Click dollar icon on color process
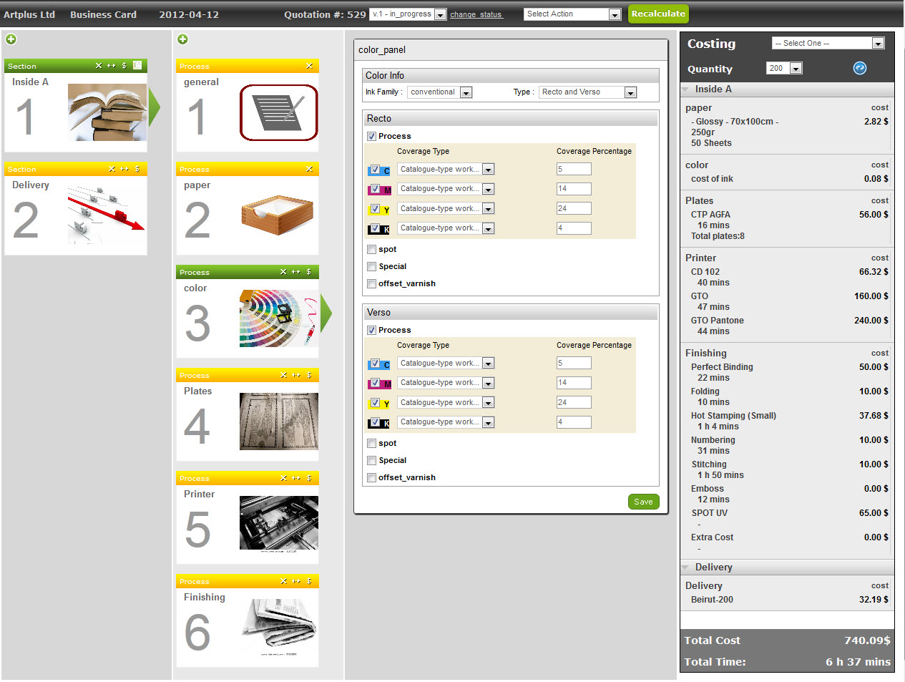 click(309, 272)
